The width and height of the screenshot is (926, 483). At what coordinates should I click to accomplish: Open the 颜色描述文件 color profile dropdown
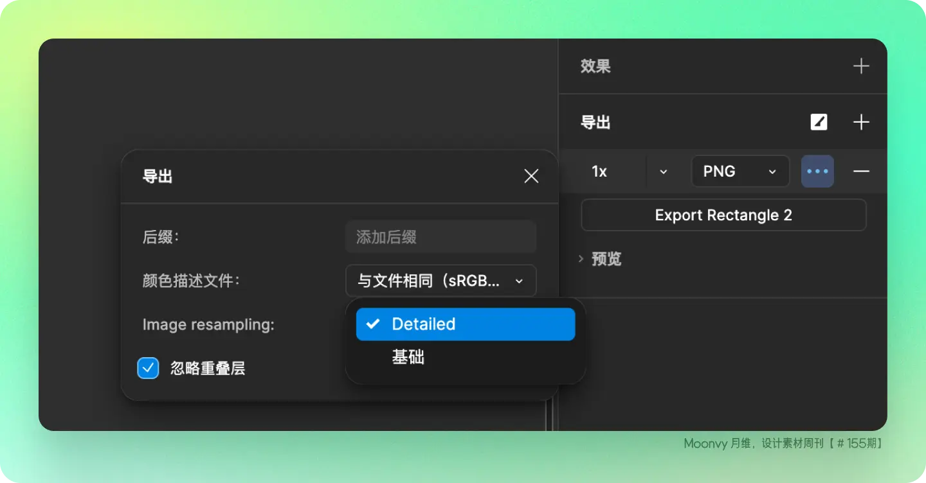click(440, 281)
